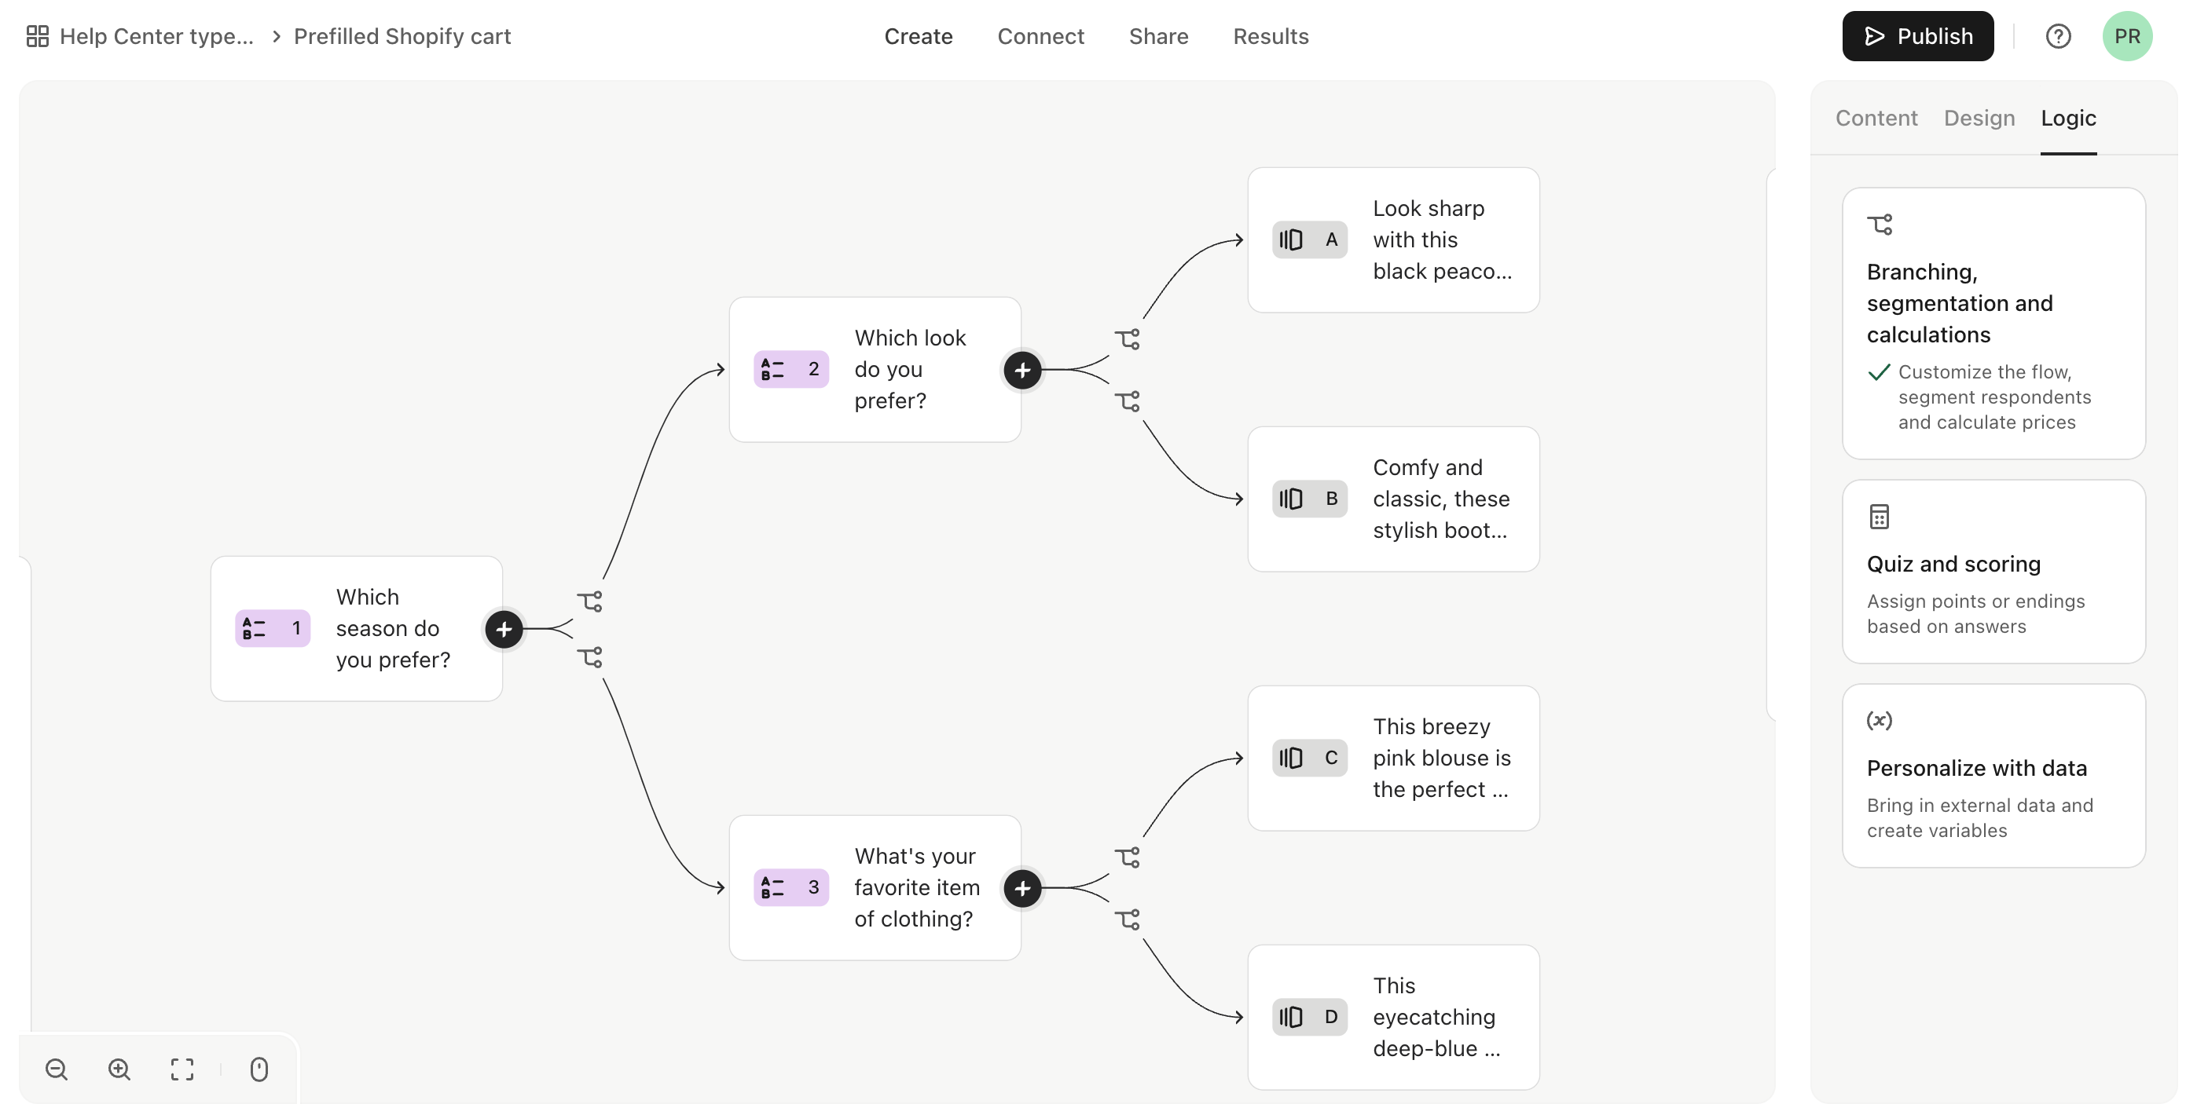Screen dimensions: 2197x1115
Task: Select ending A 'Look sharp with this black peaco...'
Action: [1394, 239]
